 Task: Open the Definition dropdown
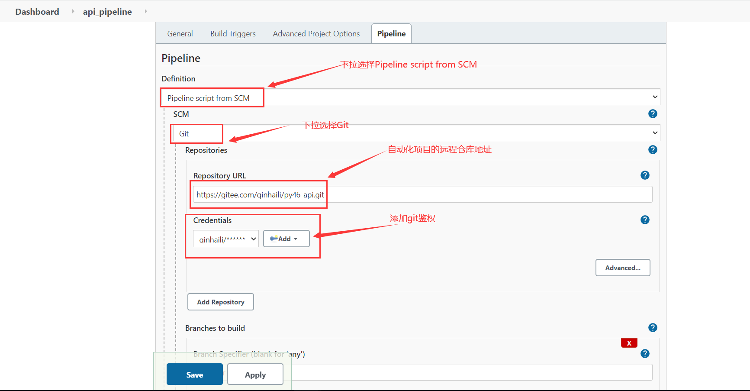click(410, 97)
